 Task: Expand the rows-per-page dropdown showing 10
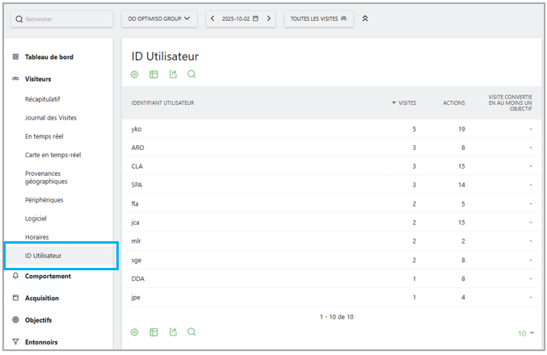pos(527,333)
